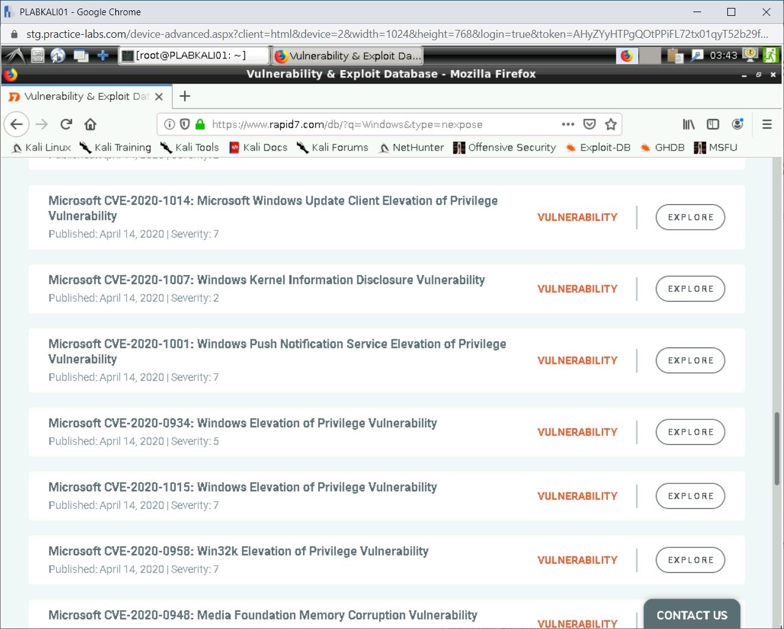Image resolution: width=784 pixels, height=629 pixels.
Task: Click the CONTACT US button
Action: click(x=691, y=615)
